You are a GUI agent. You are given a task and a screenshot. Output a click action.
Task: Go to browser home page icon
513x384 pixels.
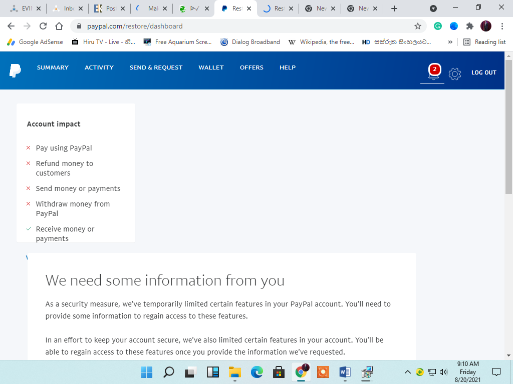click(x=59, y=26)
